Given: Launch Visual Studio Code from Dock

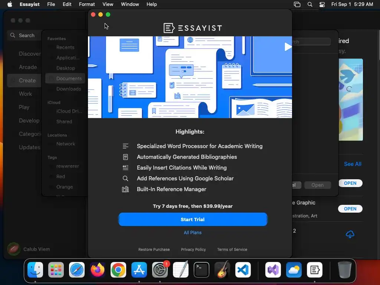Looking at the screenshot, I should pos(243,270).
